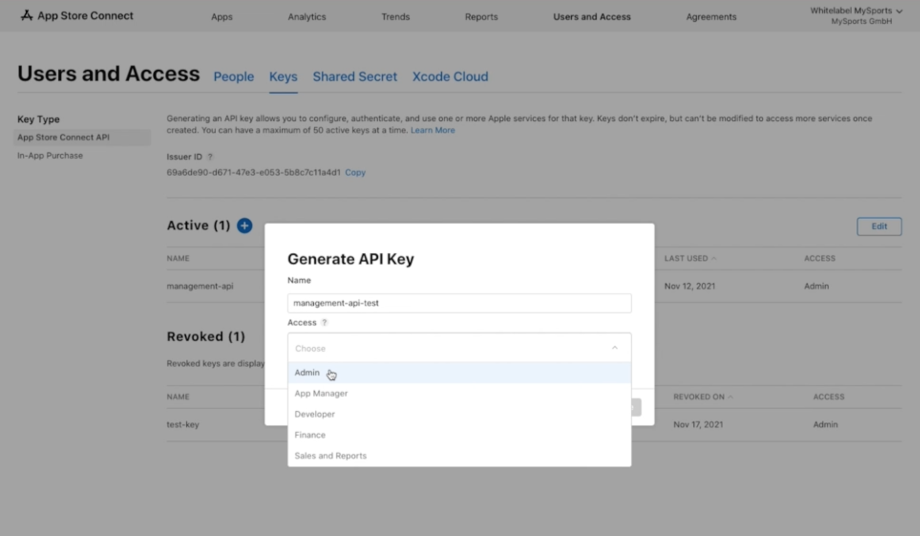Select App Store Connect API key type

[x=82, y=138]
